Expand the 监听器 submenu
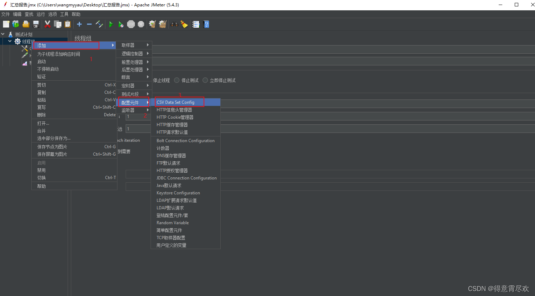535x296 pixels. click(x=135, y=110)
